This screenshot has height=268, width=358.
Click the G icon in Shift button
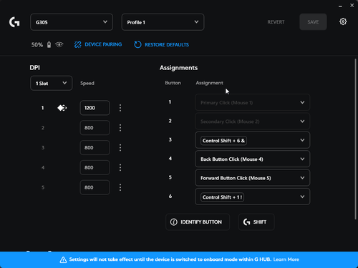(247, 222)
